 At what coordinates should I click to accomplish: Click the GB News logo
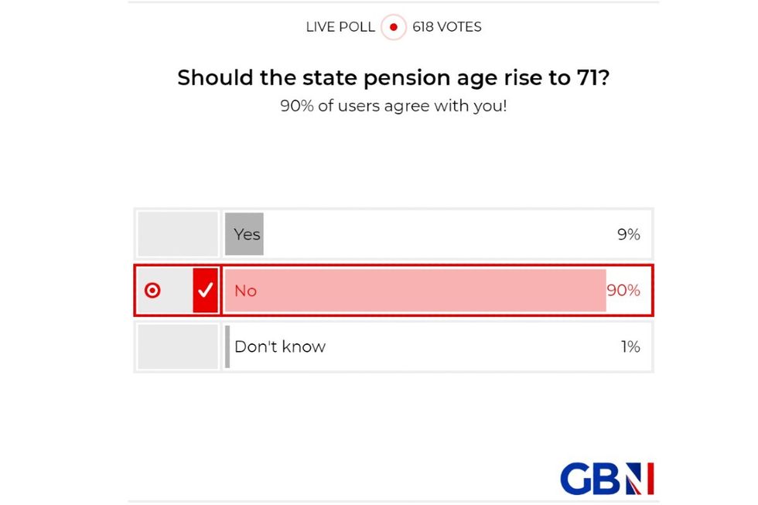pyautogui.click(x=607, y=479)
